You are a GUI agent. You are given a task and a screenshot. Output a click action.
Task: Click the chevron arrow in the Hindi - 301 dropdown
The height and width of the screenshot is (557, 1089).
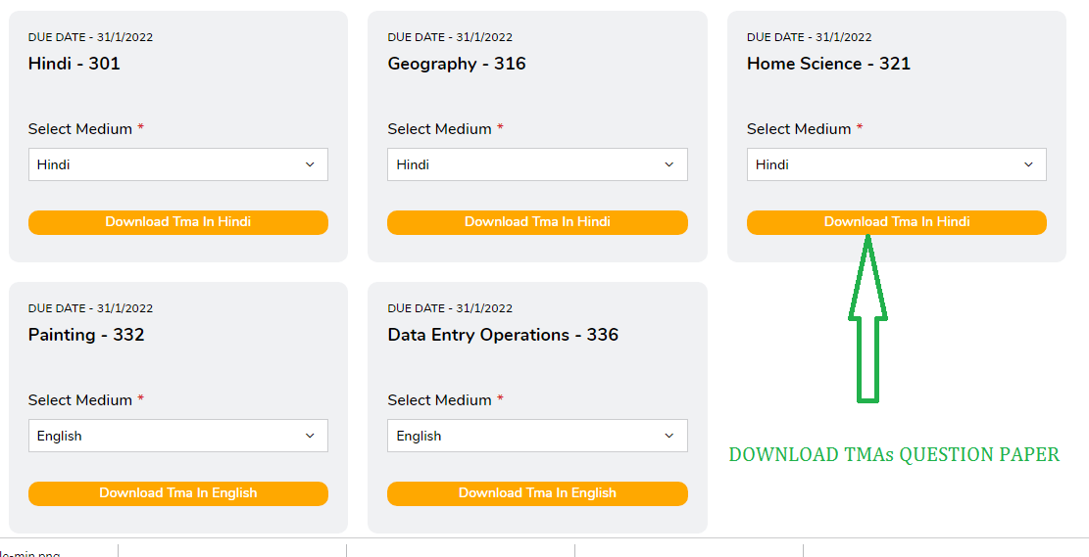point(310,164)
